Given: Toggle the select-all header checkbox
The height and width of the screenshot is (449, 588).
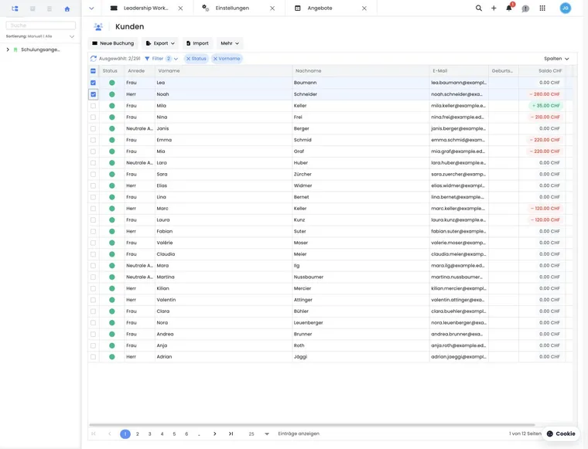Looking at the screenshot, I should (93, 71).
